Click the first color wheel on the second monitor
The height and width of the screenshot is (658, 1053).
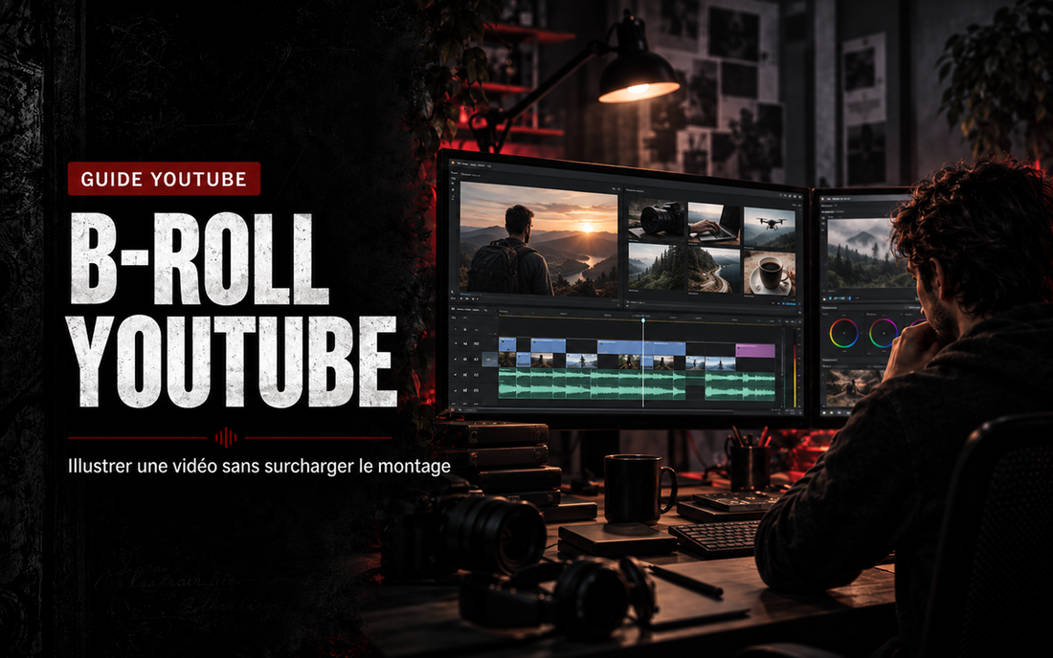[x=844, y=333]
